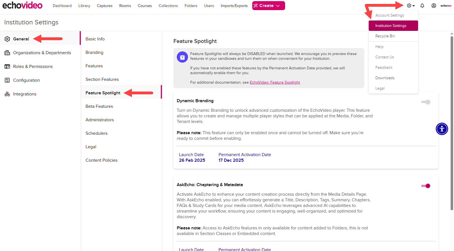Open the notifications bell

point(422,6)
